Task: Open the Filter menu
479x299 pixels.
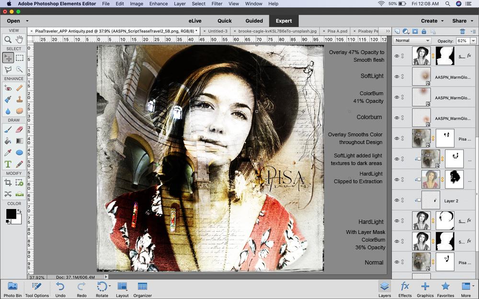Action: coord(217,4)
